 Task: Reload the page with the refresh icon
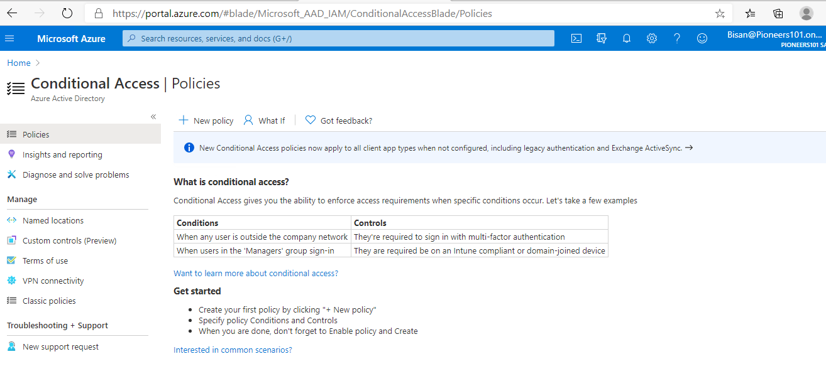[x=67, y=13]
